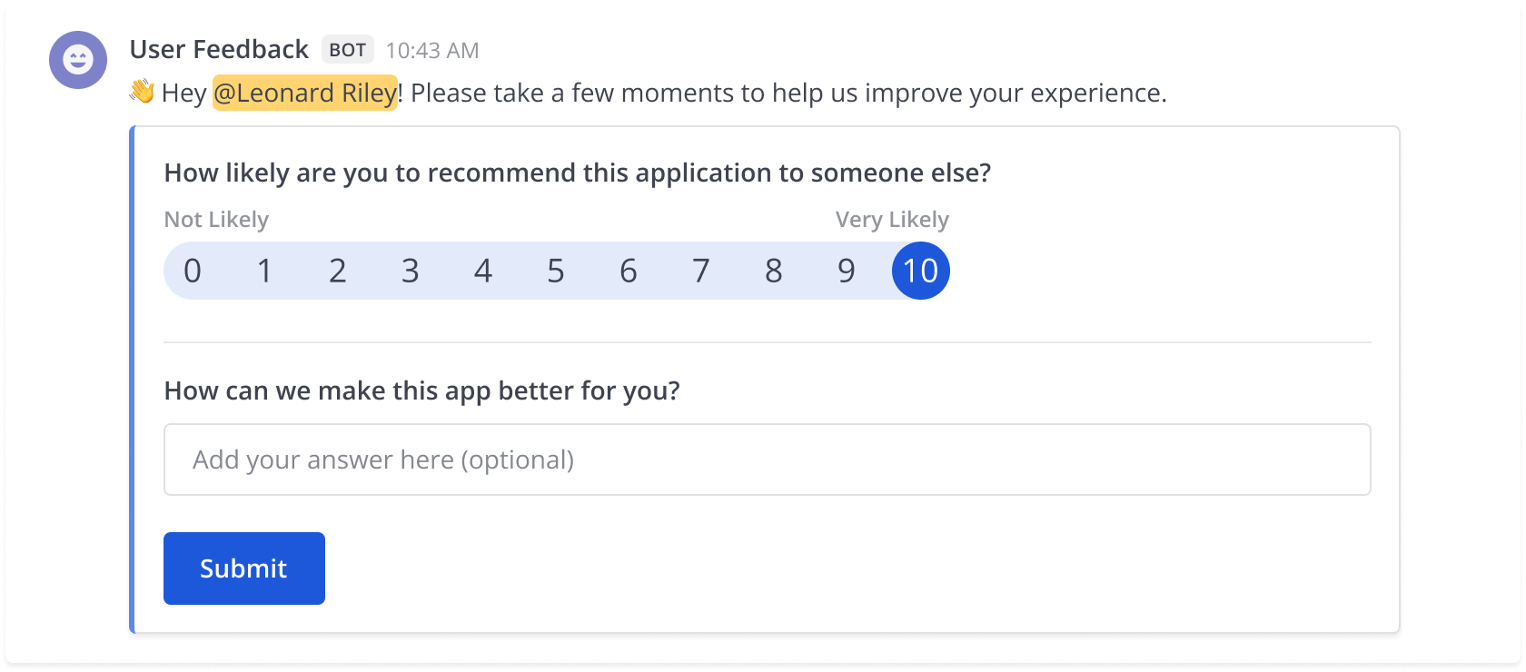Select rating 3 on the recommendation scale
Screen dimensions: 1526x672
[x=411, y=270]
